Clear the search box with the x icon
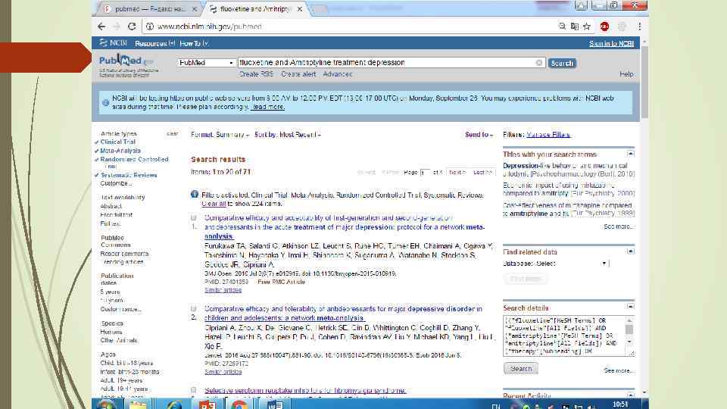 click(x=538, y=63)
